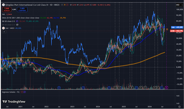Select the active BB 20 close 2 0 legend
This screenshot has height=109, width=184.
(x=9, y=21)
